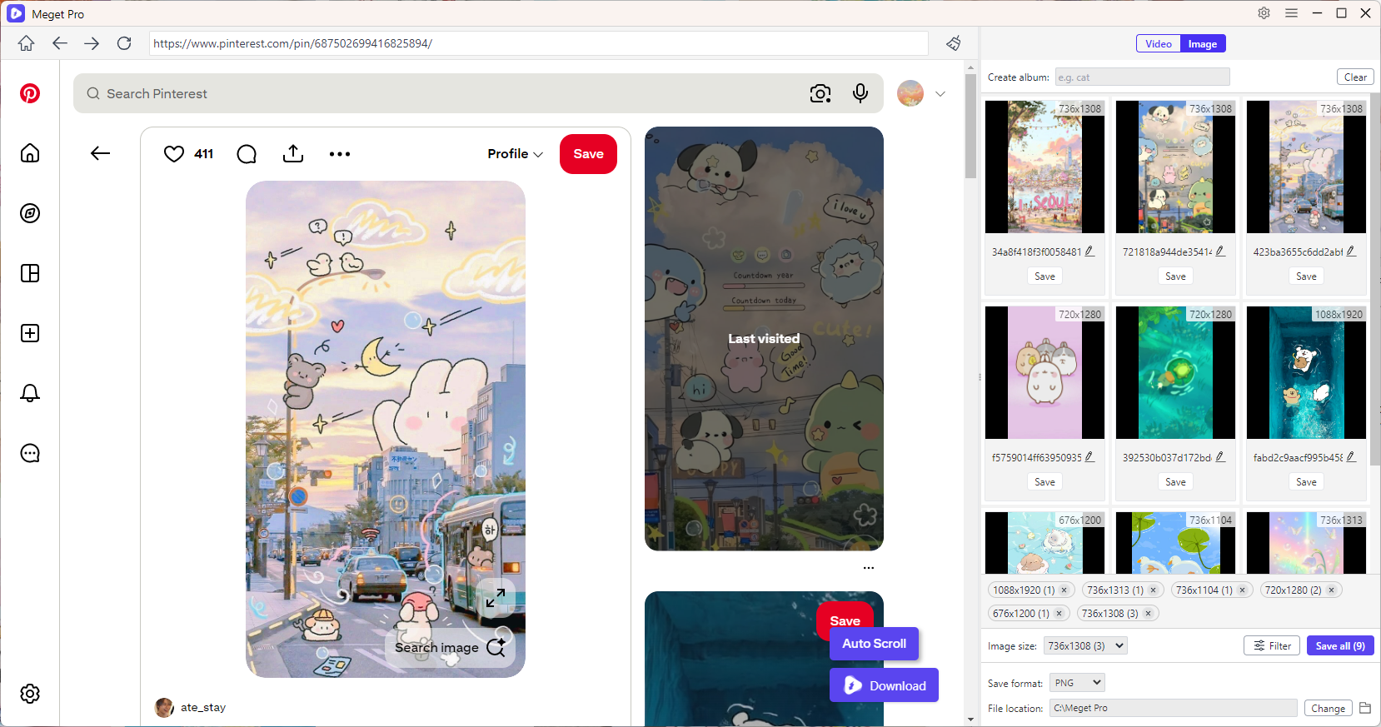
Task: Click the Auto Scroll button
Action: pyautogui.click(x=874, y=644)
